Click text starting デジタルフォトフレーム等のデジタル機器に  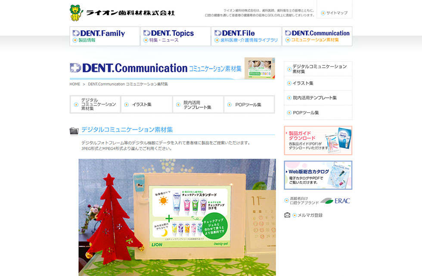tap(166, 143)
